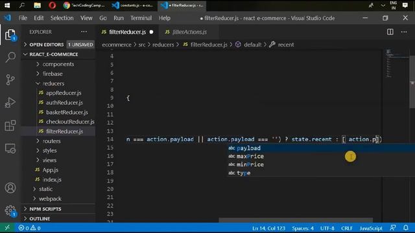Image resolution: width=415 pixels, height=233 pixels.
Task: Open the errors and warnings count in status bar
Action: click(x=29, y=228)
